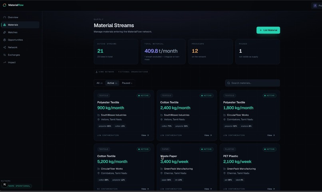
Task: Click the Matches icon in sidebar
Action: pos(4,32)
